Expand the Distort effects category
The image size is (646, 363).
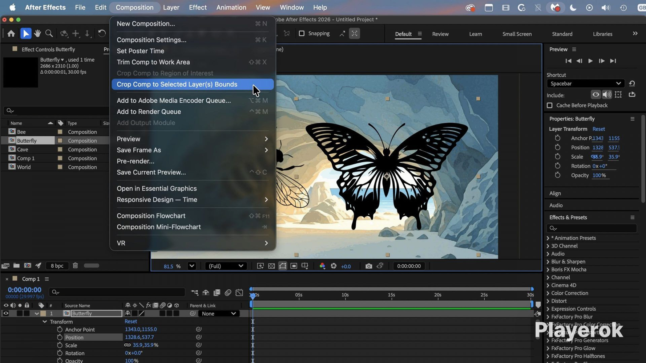[548, 301]
